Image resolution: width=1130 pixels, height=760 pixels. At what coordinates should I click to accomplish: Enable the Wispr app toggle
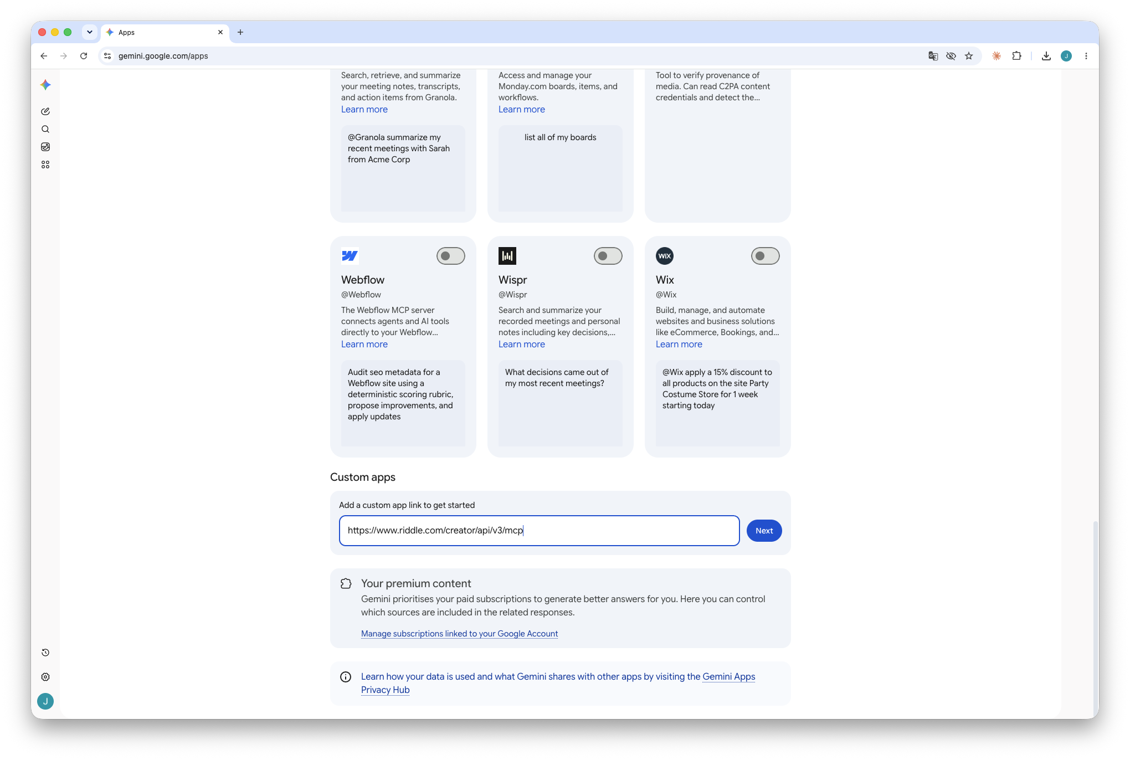(608, 256)
